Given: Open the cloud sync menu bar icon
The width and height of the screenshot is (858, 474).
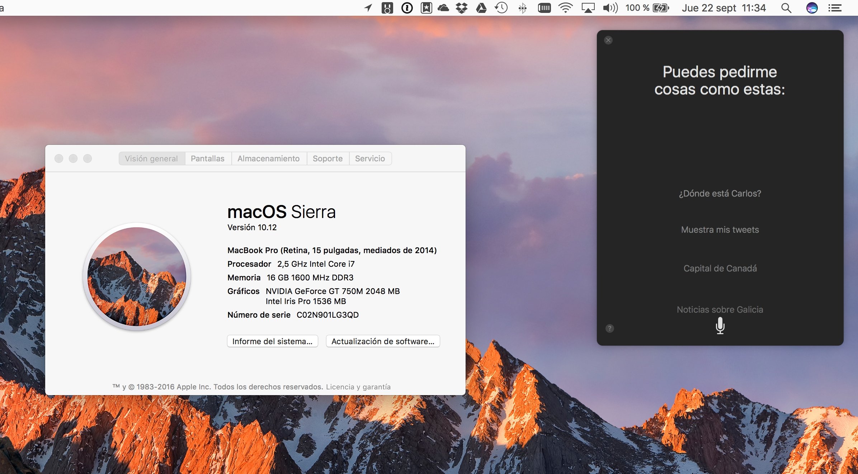Looking at the screenshot, I should (x=443, y=8).
